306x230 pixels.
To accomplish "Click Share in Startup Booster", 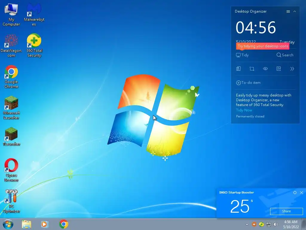I will [287, 211].
